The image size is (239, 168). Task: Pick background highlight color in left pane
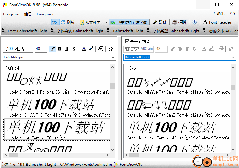click(x=91, y=49)
